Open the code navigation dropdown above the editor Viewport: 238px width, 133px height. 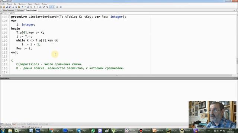pyautogui.click(x=118, y=13)
